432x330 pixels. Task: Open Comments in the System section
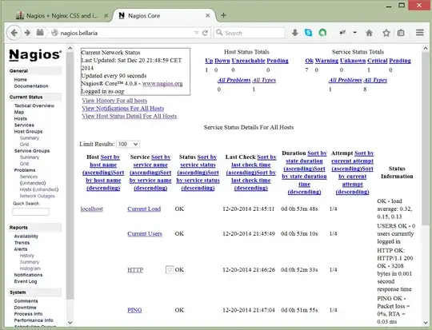26,301
